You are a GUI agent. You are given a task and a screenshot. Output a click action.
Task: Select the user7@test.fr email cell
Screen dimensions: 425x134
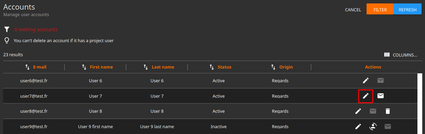tap(34, 96)
